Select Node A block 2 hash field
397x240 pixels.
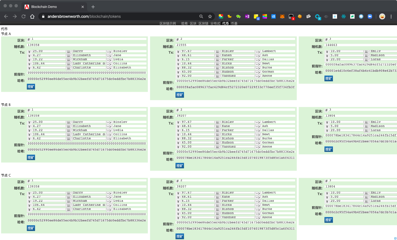click(236, 87)
